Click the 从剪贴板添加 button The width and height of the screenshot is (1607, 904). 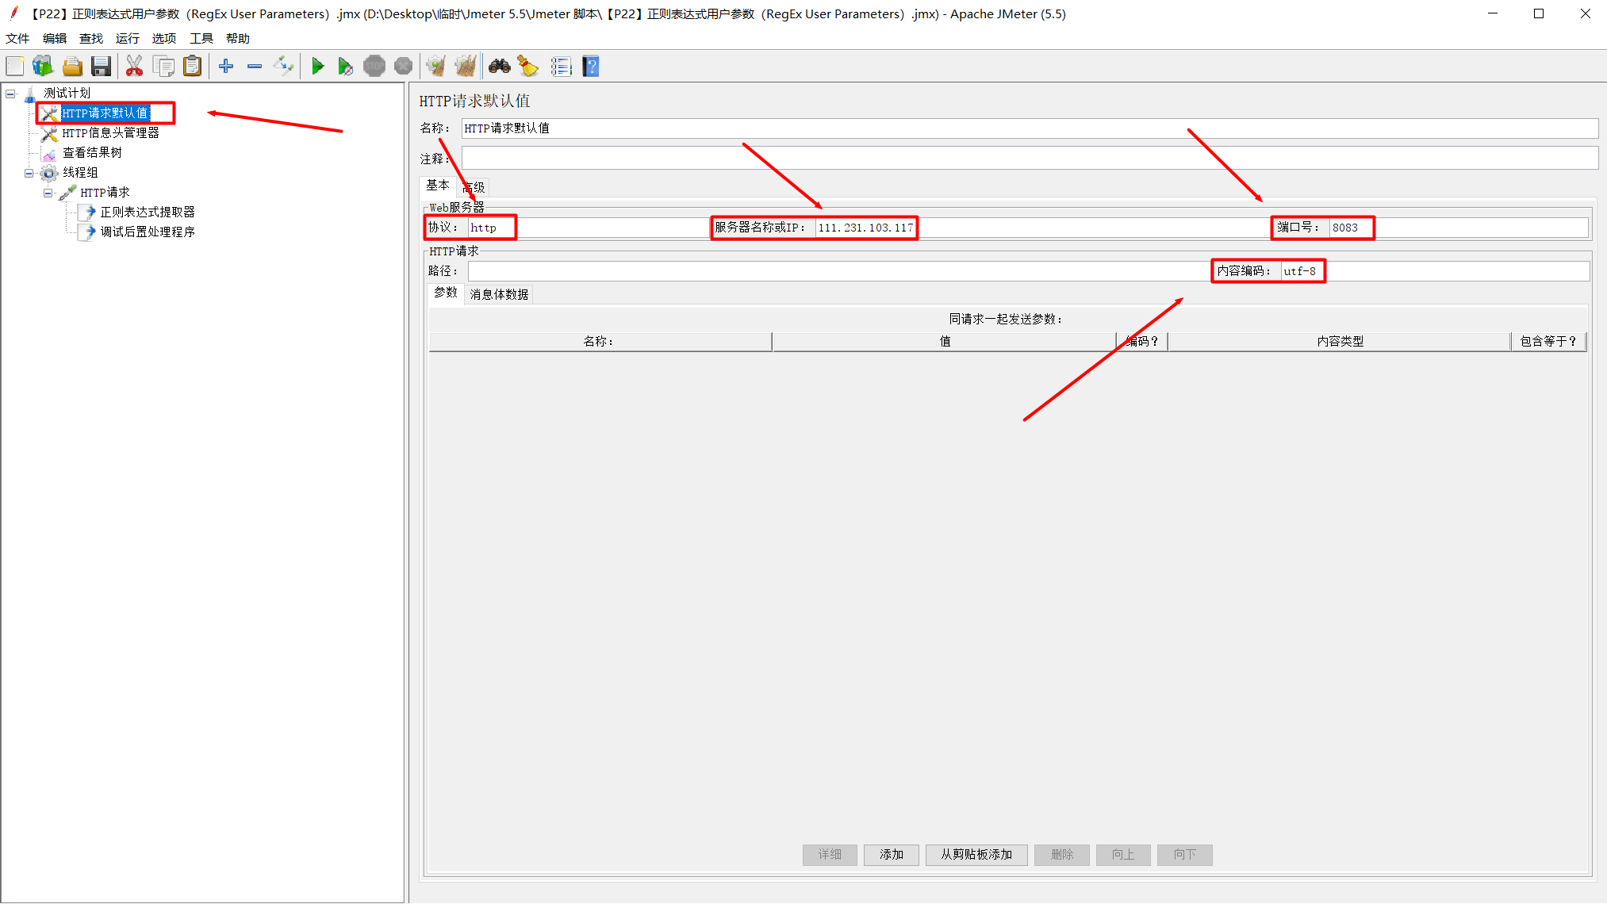click(976, 855)
